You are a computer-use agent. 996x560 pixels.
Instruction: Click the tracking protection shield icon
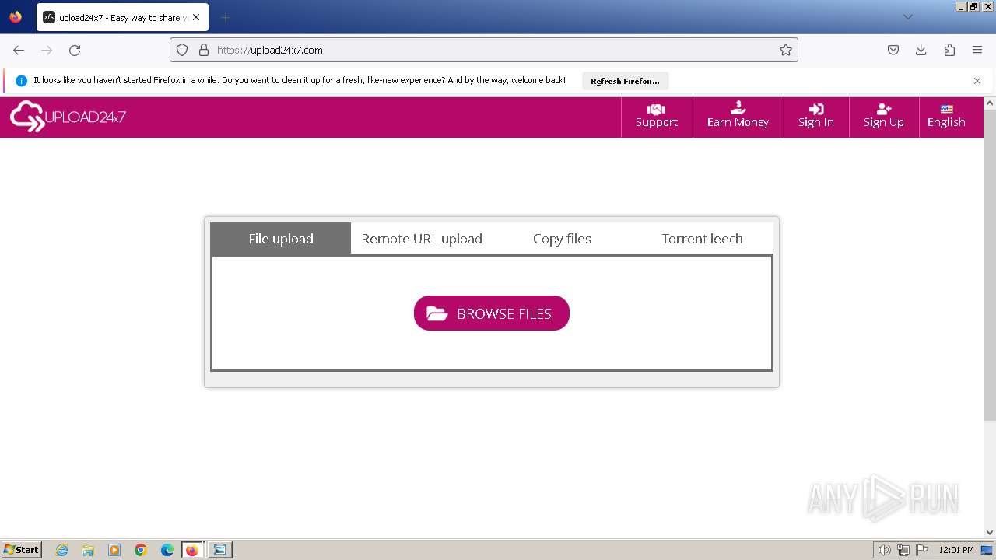[182, 50]
